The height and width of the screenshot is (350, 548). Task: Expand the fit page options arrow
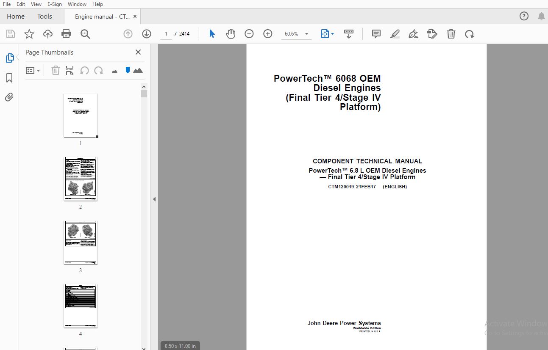332,34
